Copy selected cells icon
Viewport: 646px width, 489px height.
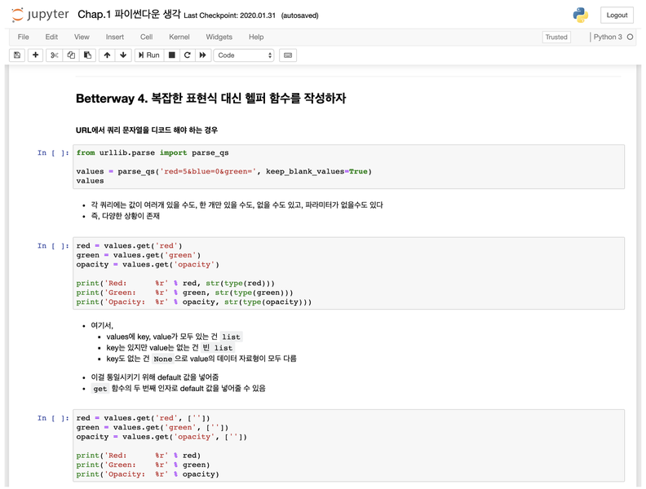coord(71,55)
